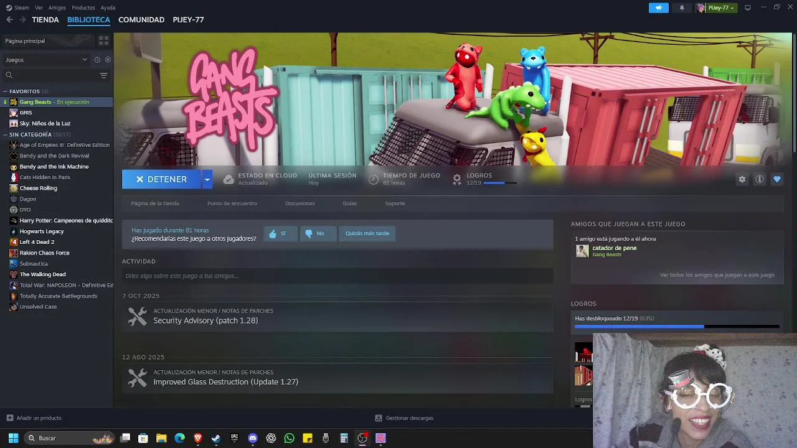Screen dimensions: 797x448
Task: Click the library search magnifier
Action: pyautogui.click(x=9, y=75)
